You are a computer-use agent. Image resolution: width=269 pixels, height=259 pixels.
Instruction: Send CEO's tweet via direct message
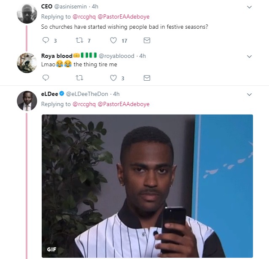[147, 41]
